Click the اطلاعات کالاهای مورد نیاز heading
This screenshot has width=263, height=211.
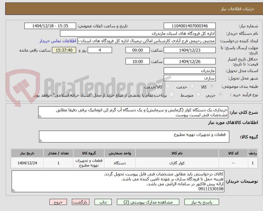(233, 123)
